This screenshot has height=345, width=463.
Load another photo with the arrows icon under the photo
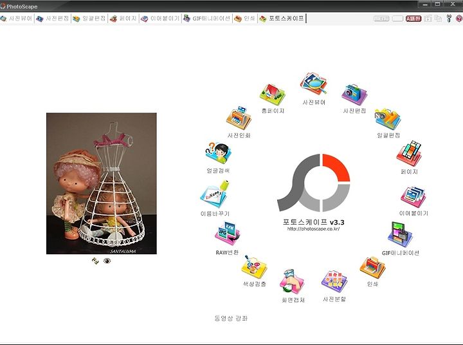click(x=95, y=261)
